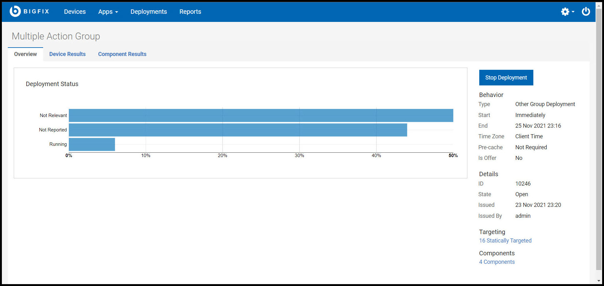Switch to the Device Results tab
This screenshot has height=286, width=604.
click(67, 54)
